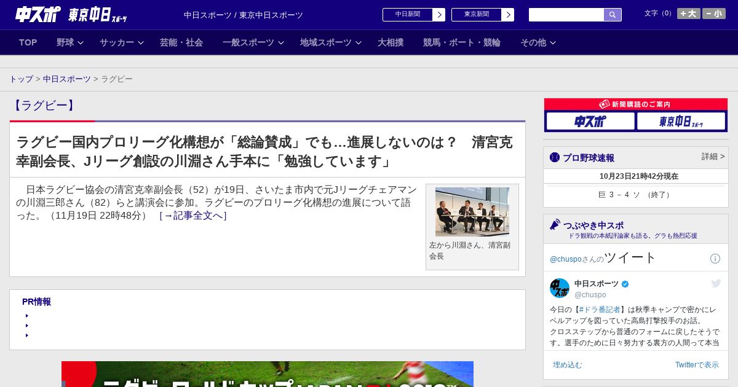The image size is (738, 387).
Task: Go to the 芸能・社会 section
Action: 181,42
